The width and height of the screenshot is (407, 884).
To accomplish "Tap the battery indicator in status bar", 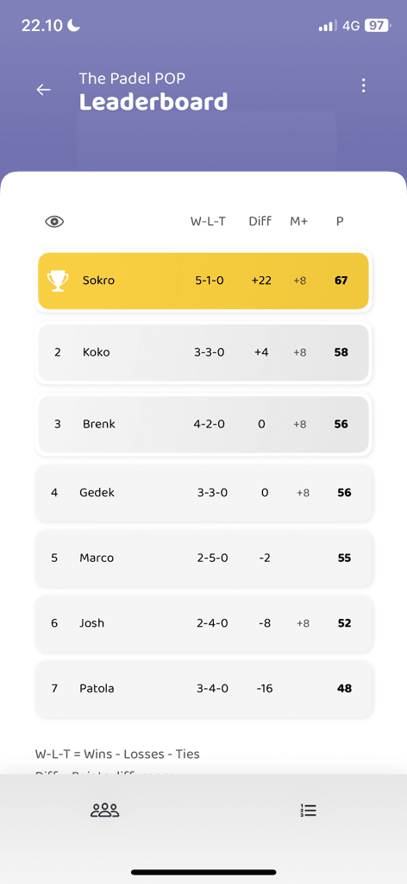I will pos(377,25).
